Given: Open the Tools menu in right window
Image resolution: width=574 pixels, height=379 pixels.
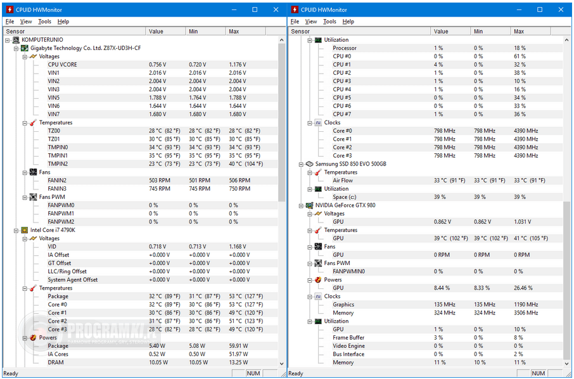Looking at the screenshot, I should click(329, 22).
